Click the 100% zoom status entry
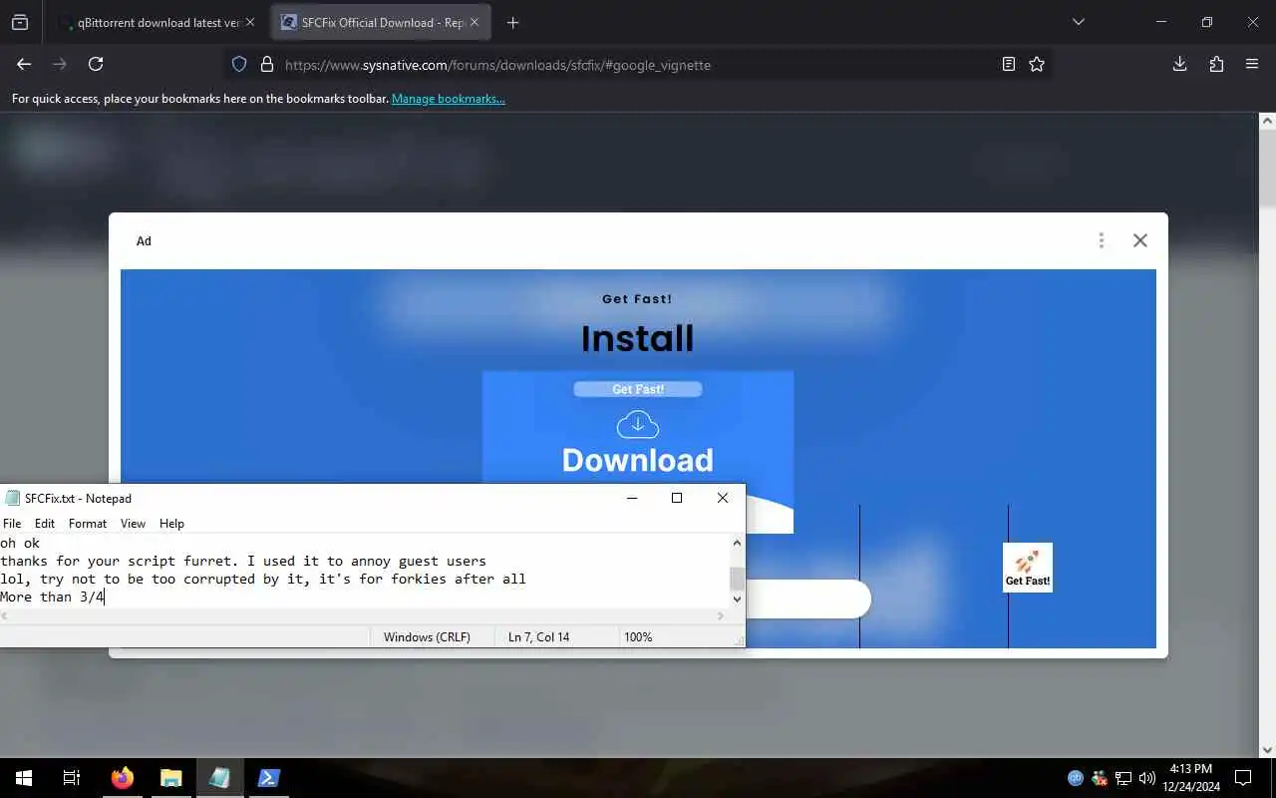1276x798 pixels. coord(638,636)
